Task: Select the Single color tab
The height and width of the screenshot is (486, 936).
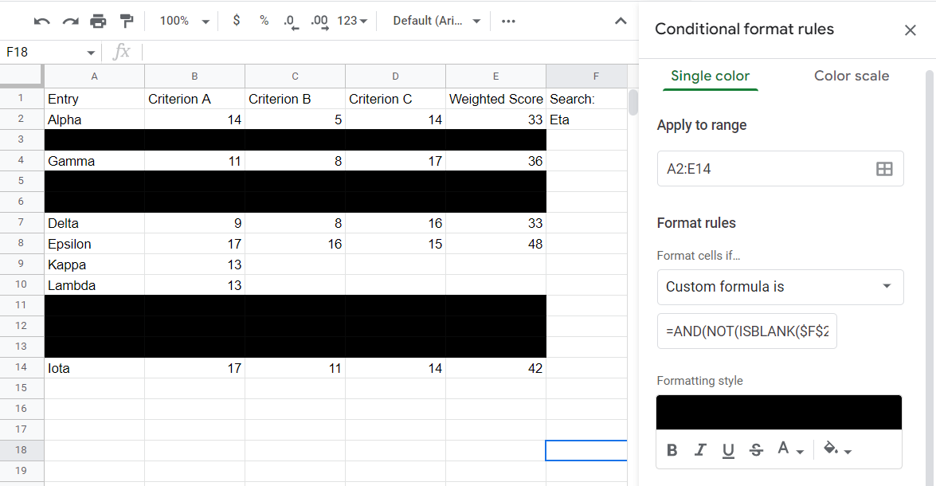Action: click(x=710, y=76)
